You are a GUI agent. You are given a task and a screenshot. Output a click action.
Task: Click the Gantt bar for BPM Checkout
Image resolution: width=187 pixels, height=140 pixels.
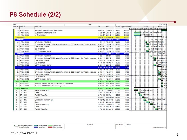pyautogui.click(x=137, y=35)
